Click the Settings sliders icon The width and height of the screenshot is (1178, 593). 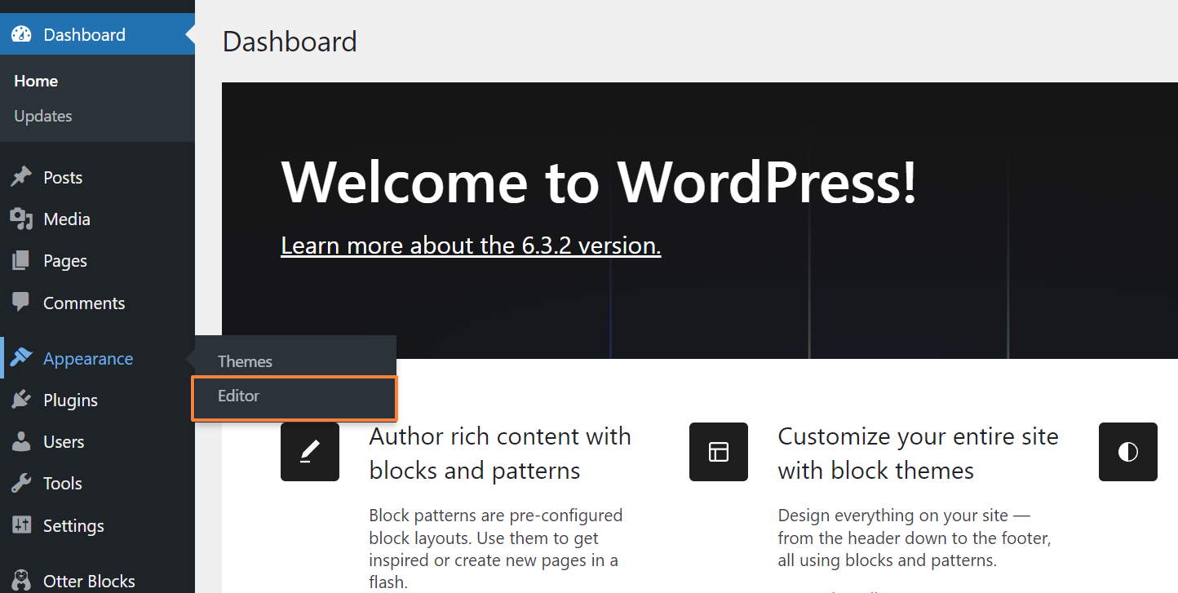[21, 525]
